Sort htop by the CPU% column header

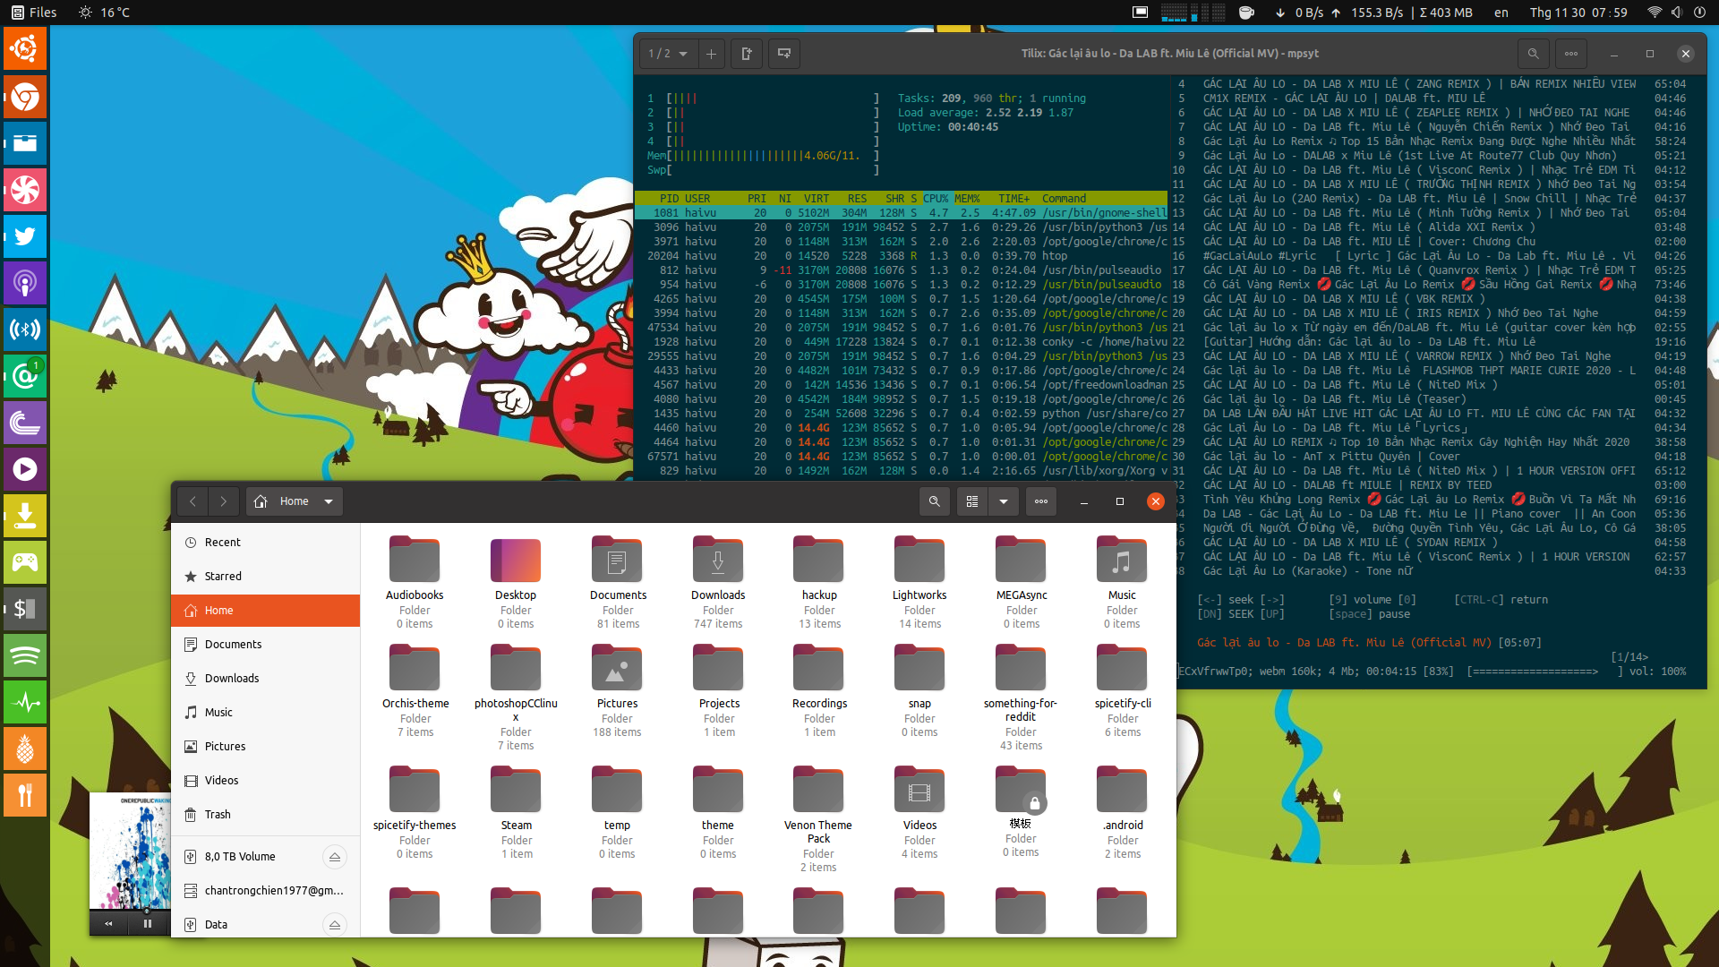tap(936, 199)
